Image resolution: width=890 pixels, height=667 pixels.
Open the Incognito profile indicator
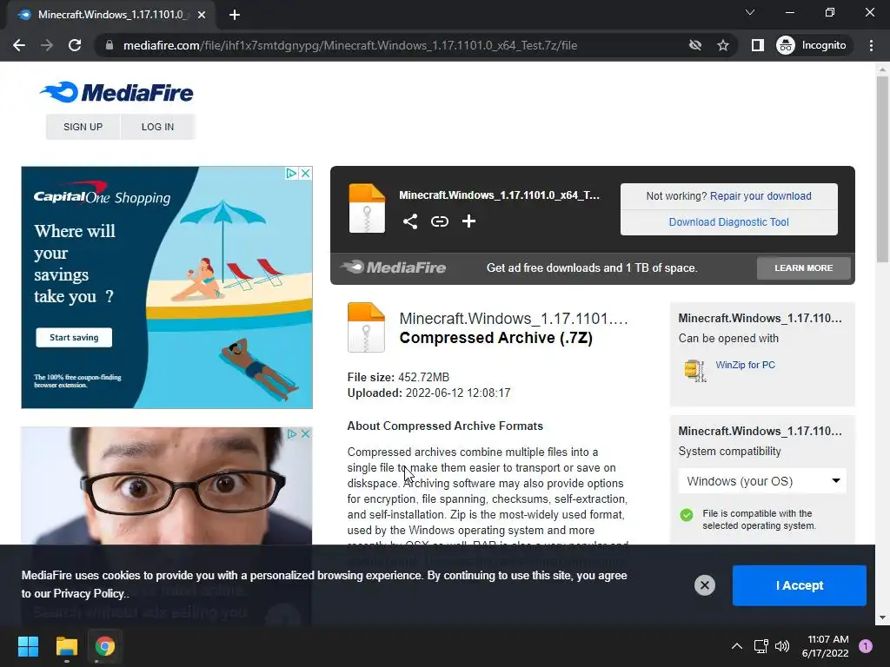click(x=812, y=45)
